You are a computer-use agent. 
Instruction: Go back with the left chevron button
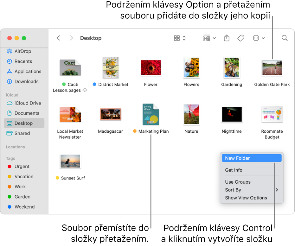[59, 38]
